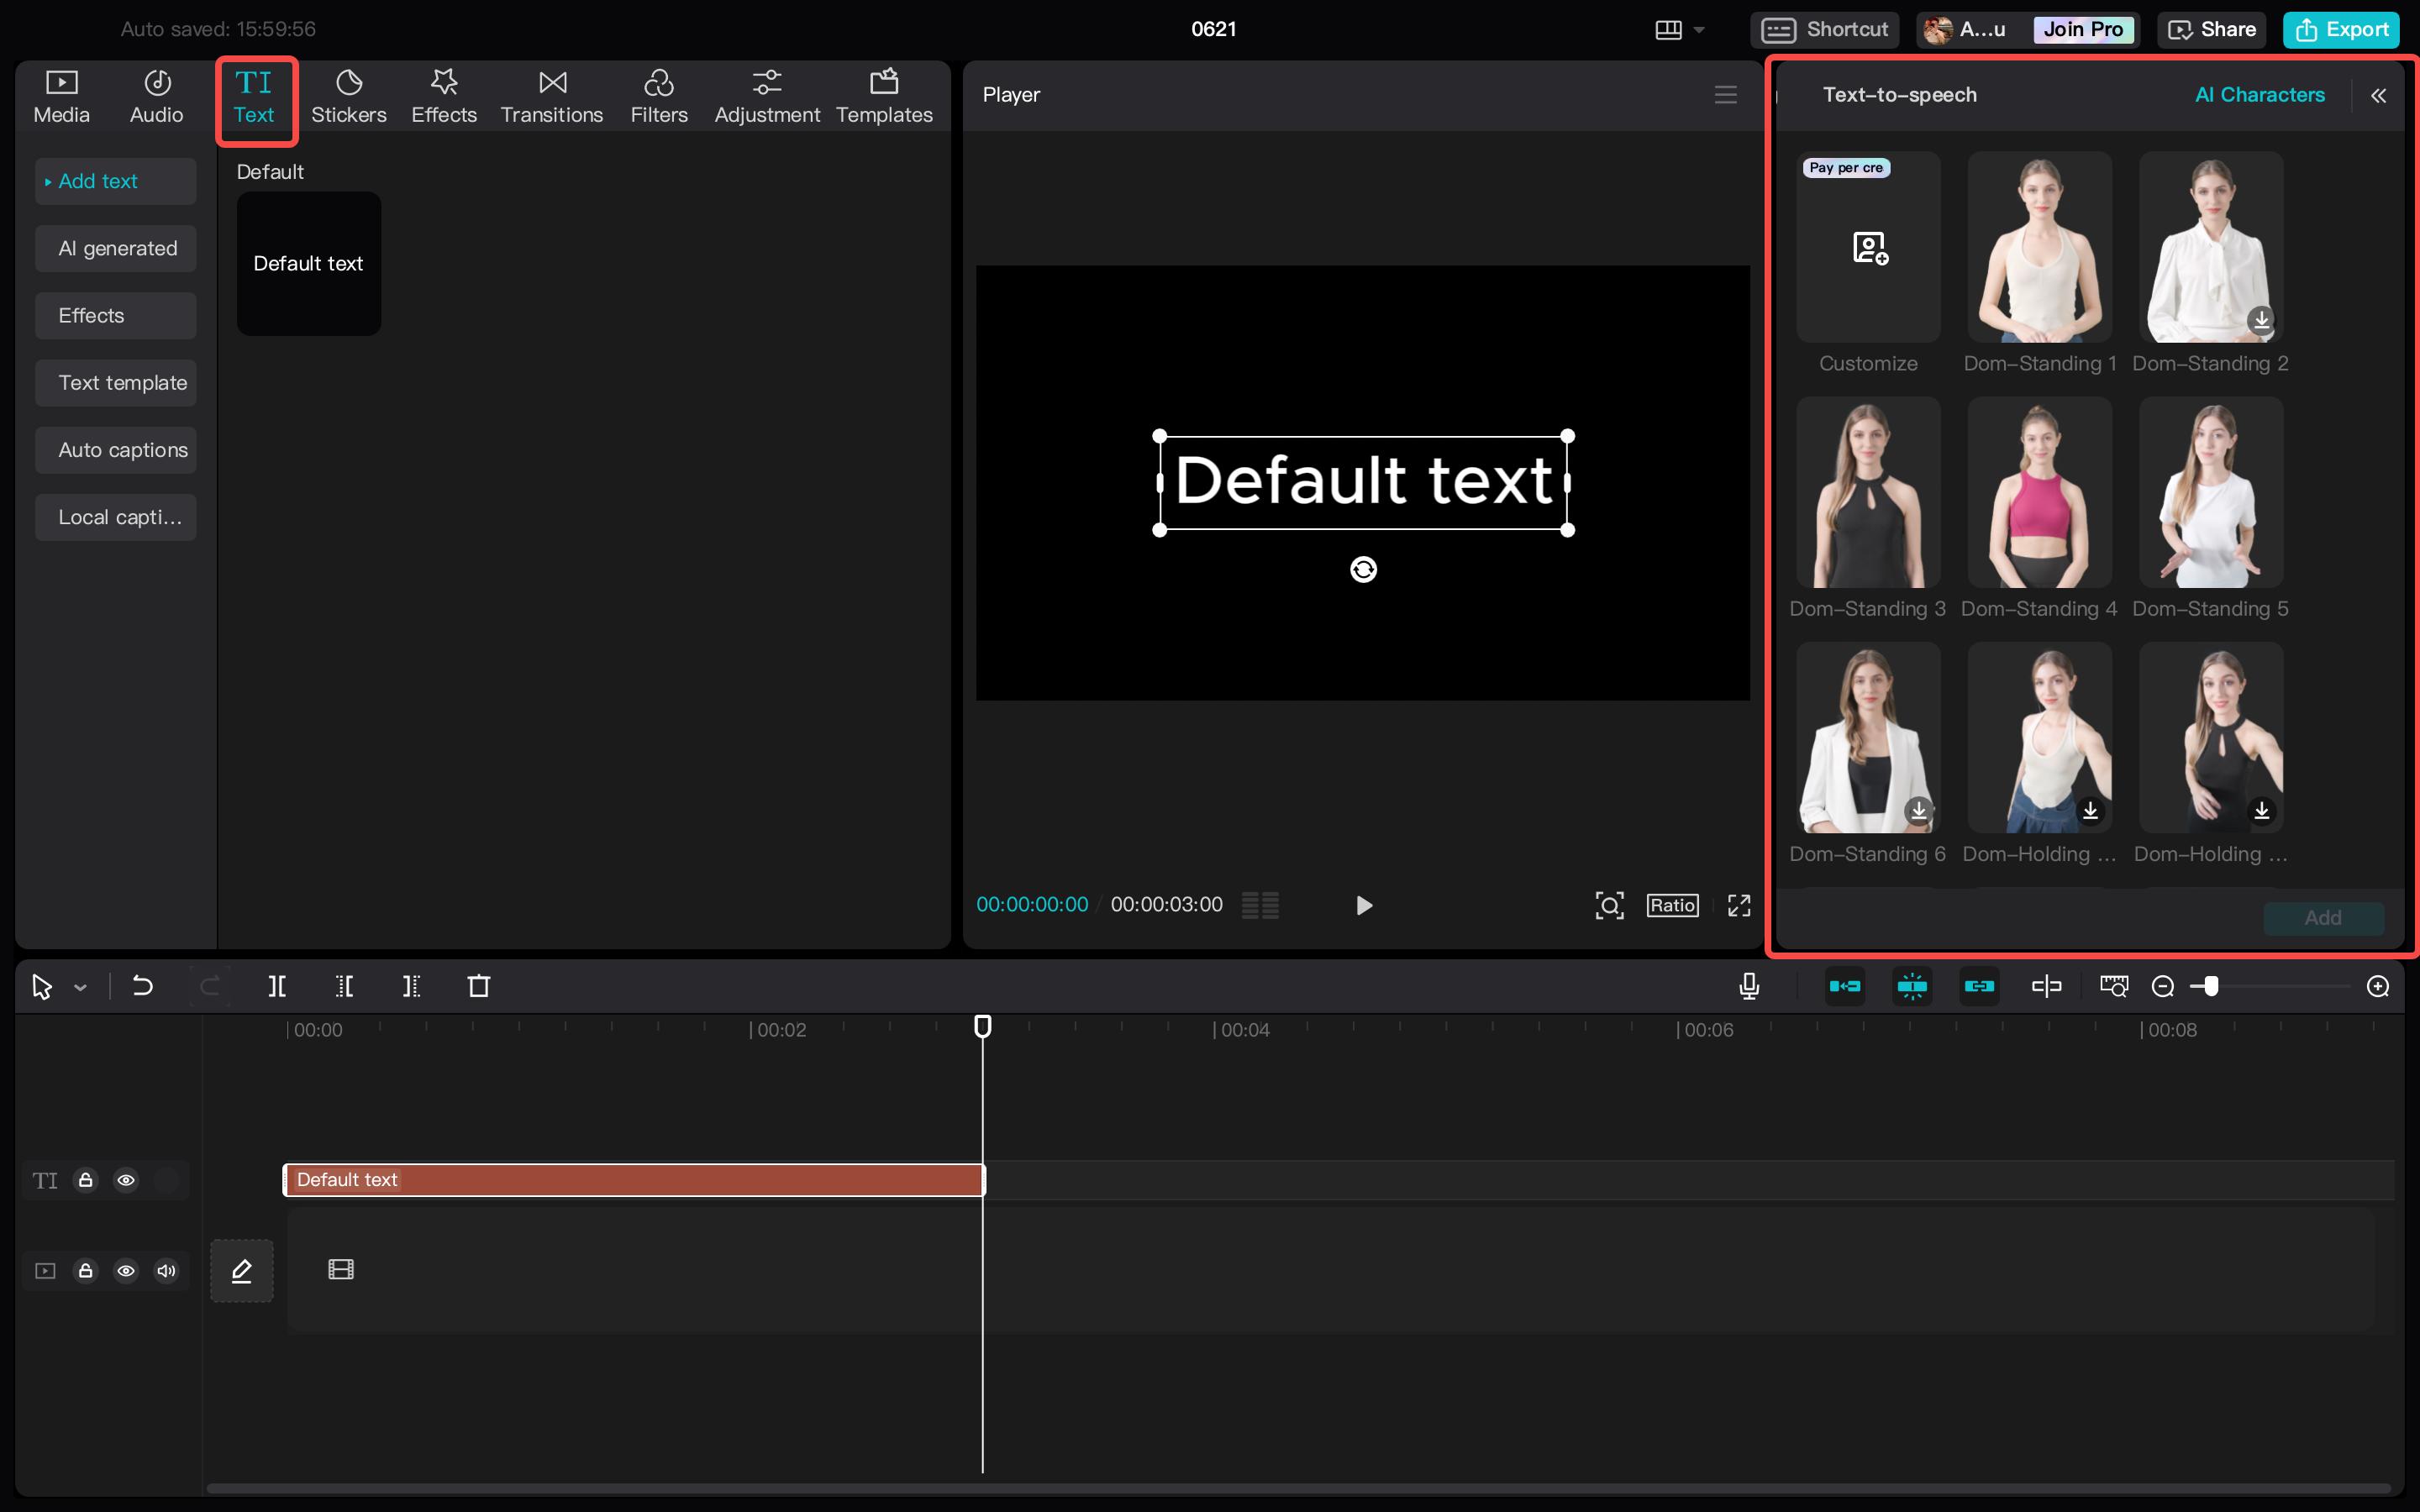Click the Undo arrow icon
The height and width of the screenshot is (1512, 2420).
click(x=142, y=986)
